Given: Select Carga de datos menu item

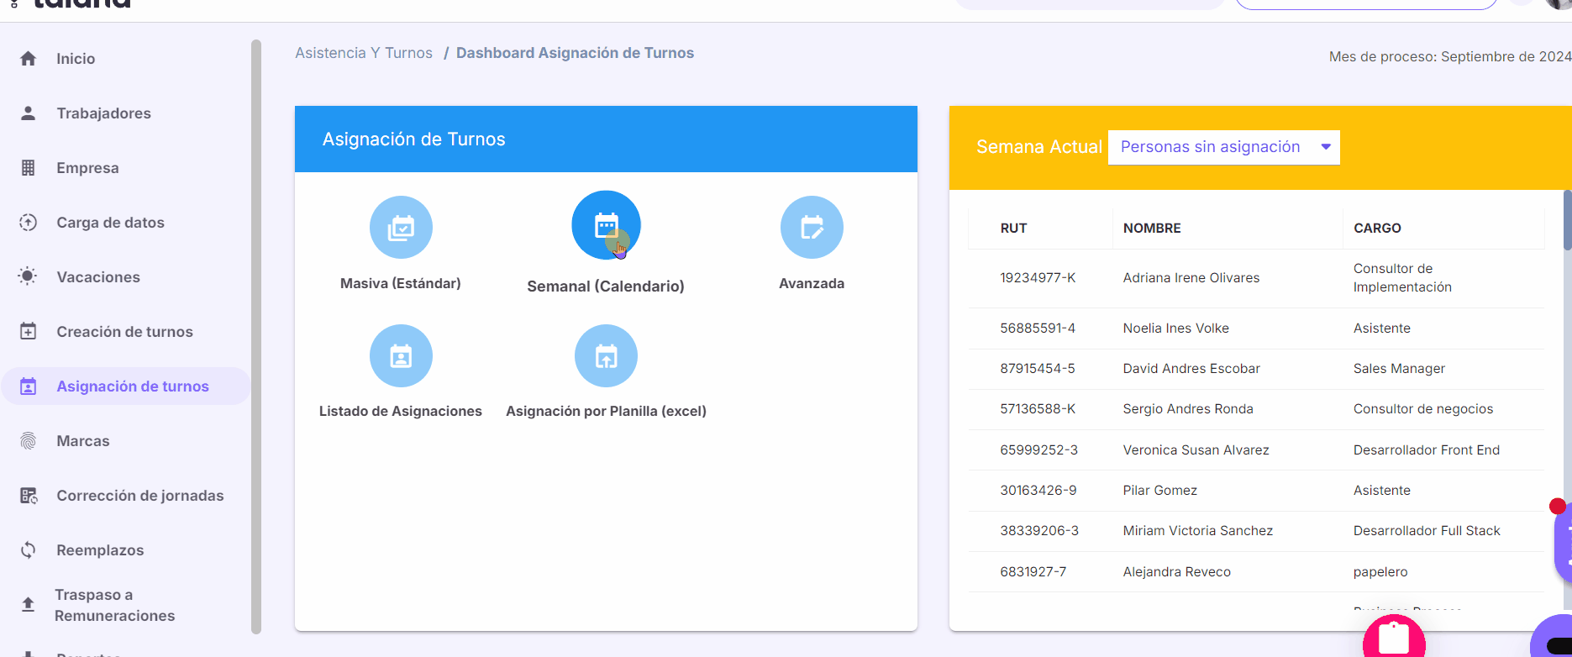Looking at the screenshot, I should 110,223.
